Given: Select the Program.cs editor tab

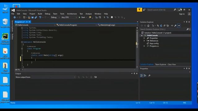Looking at the screenshot, I should point(20,22).
